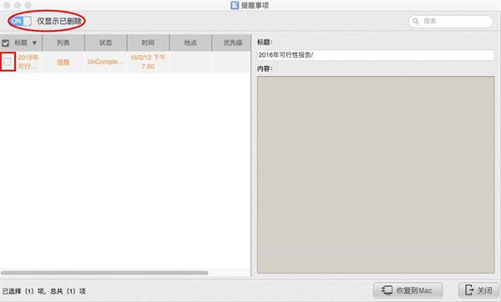
Task: Sort by the 列表 column header
Action: pos(63,43)
